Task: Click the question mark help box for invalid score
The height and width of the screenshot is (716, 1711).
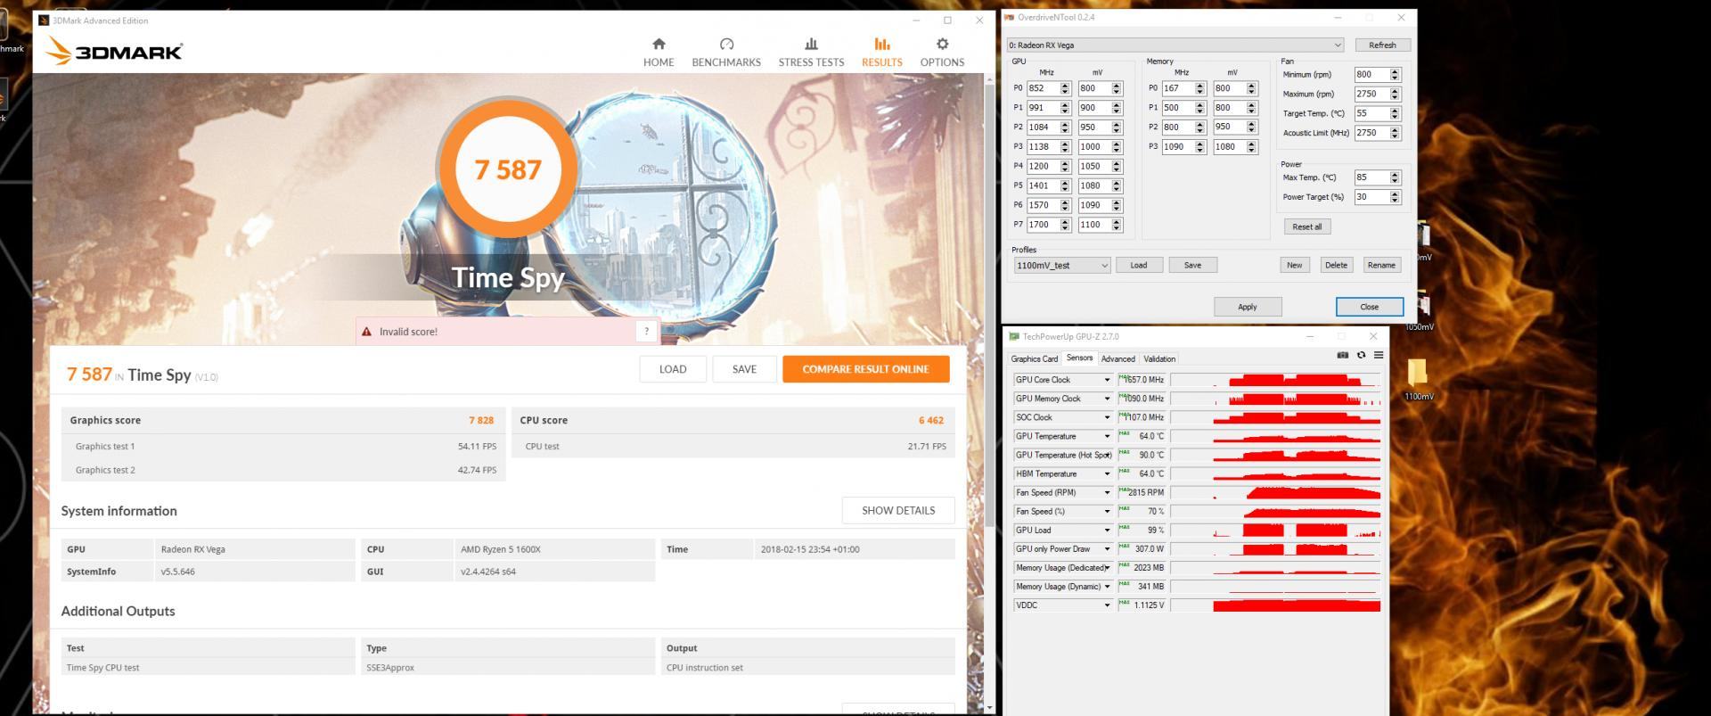Action: [x=647, y=332]
